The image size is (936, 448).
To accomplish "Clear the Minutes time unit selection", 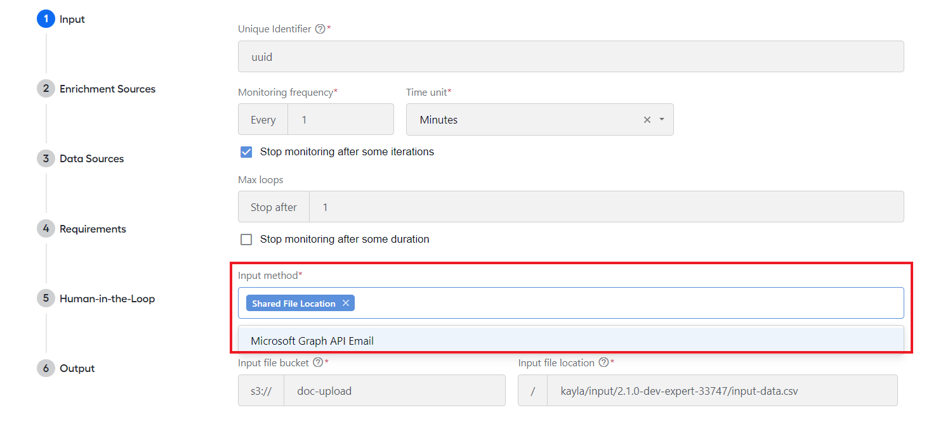I will click(x=647, y=120).
